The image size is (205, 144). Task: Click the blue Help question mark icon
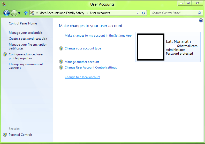point(201,21)
